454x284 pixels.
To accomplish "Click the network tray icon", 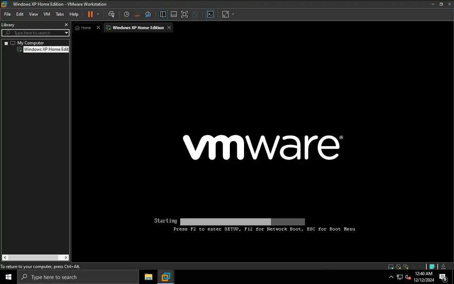I will tap(400, 277).
